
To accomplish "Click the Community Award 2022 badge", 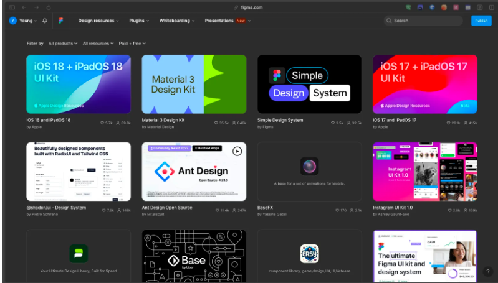I will 170,148.
